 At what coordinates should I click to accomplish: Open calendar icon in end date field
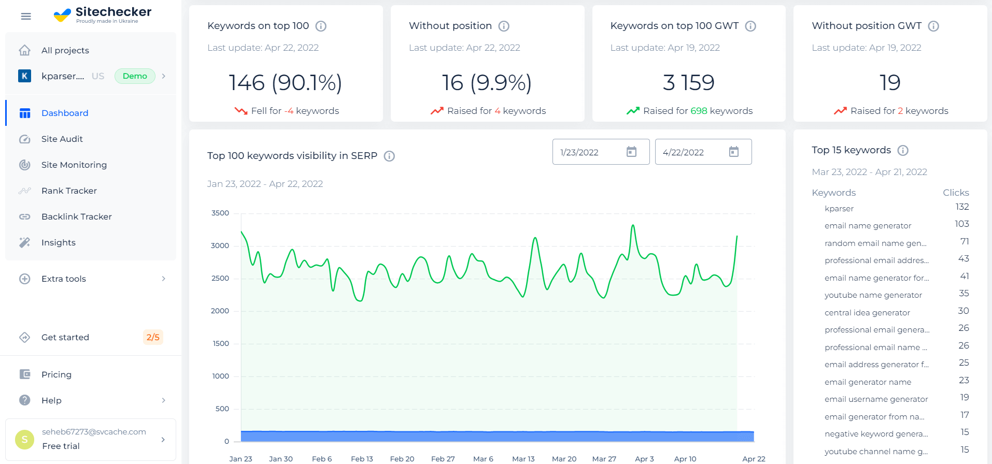pos(734,152)
